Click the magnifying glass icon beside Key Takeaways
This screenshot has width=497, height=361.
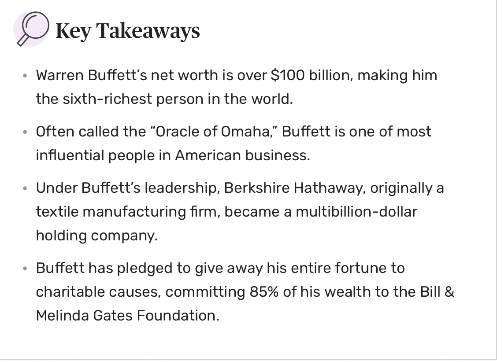pos(32,29)
